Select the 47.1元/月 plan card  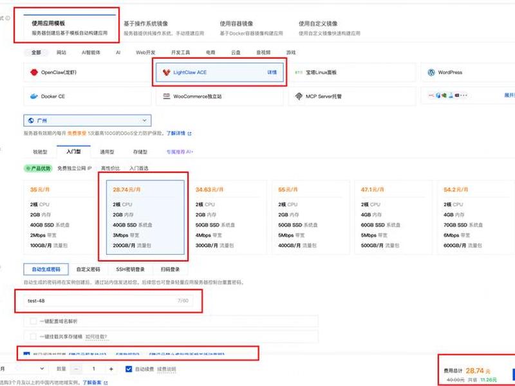[393, 217]
